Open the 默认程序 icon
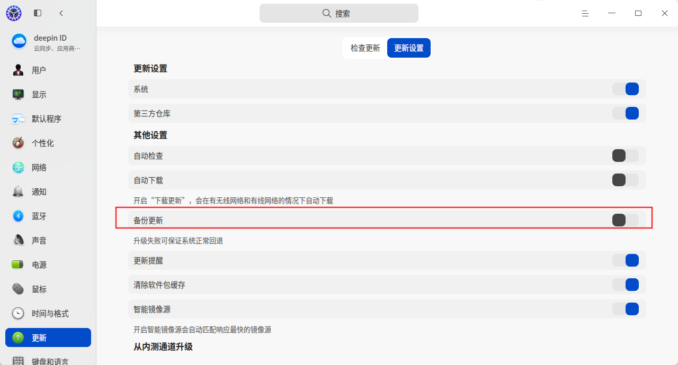This screenshot has width=678, height=365. (x=19, y=119)
